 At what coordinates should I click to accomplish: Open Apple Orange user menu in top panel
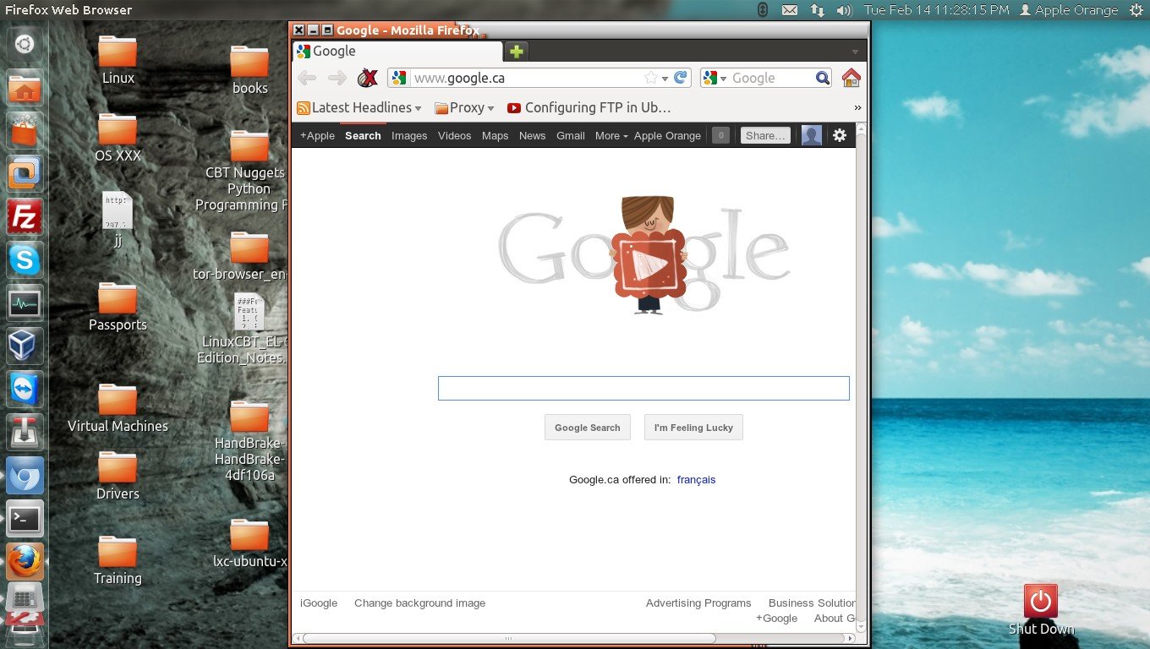pos(1069,10)
